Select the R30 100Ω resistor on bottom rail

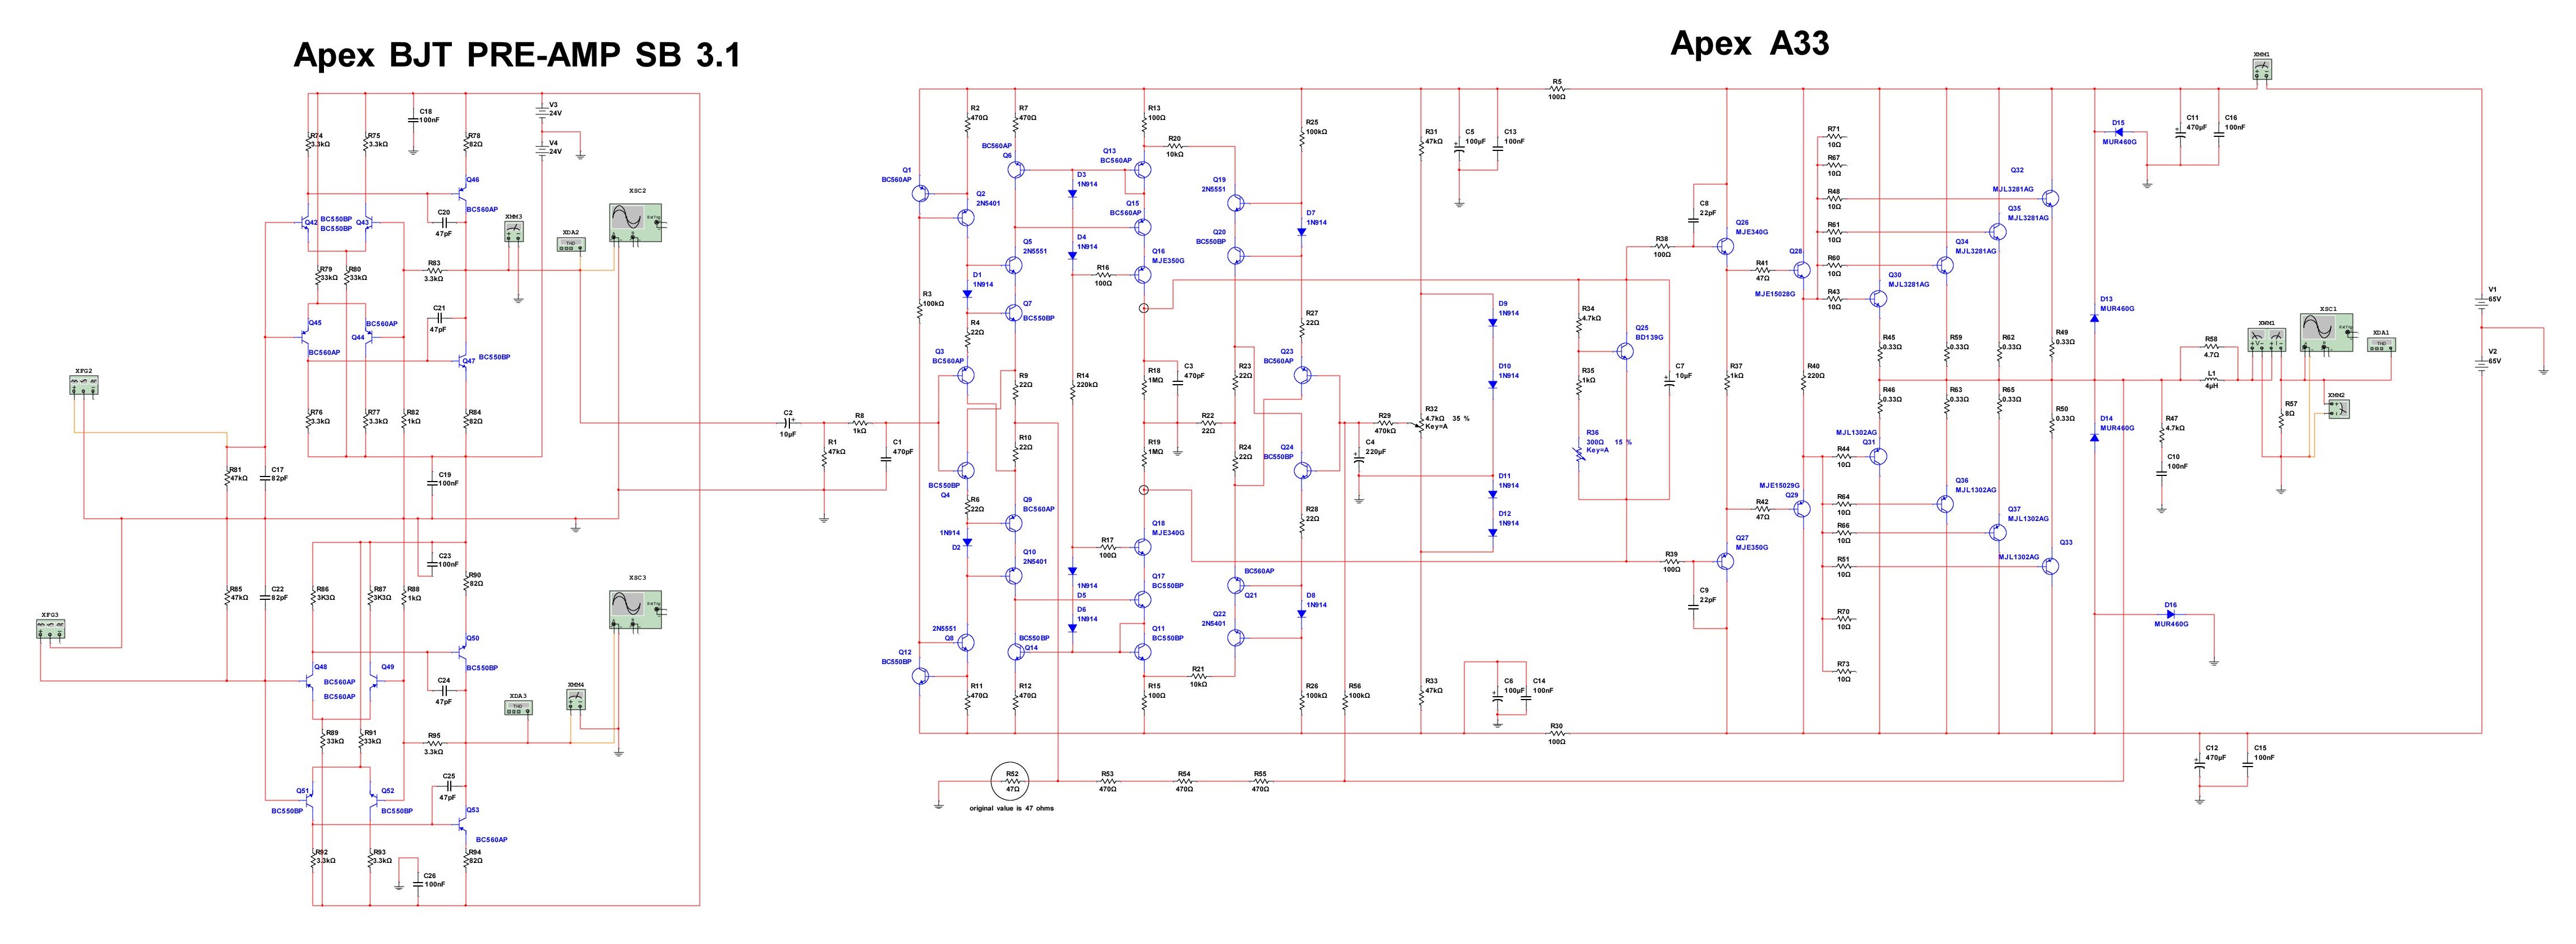click(x=1556, y=733)
